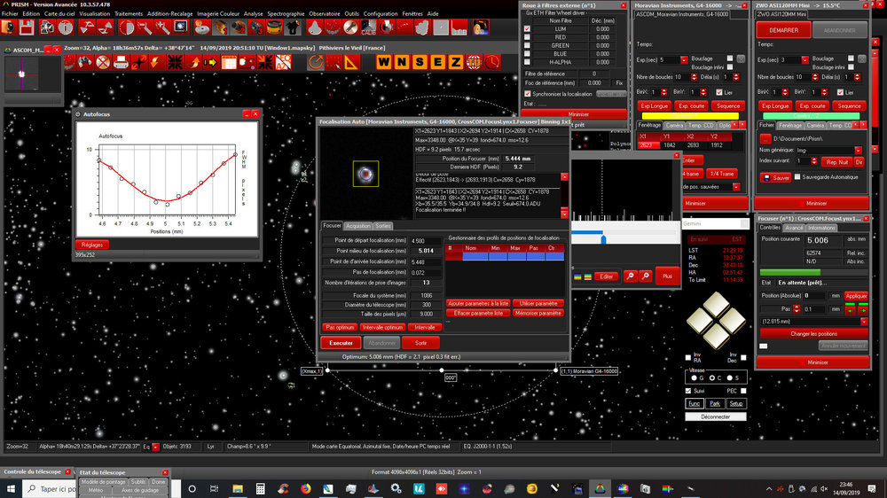Click the binoculars icon in sky map toolbar
Screen dimensions: 887x498
tap(84, 62)
